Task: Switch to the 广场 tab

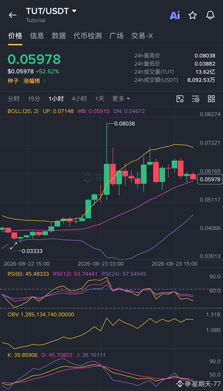Action: (x=117, y=36)
